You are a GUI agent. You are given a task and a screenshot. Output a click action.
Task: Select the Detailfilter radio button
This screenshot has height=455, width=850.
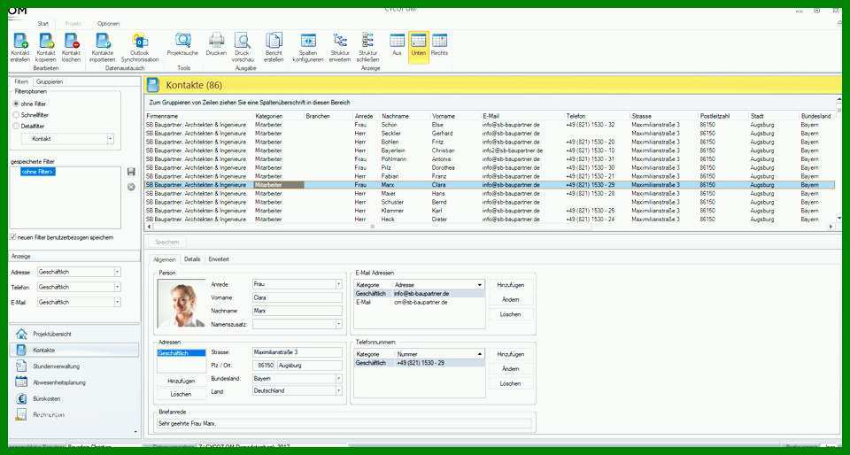click(16, 127)
